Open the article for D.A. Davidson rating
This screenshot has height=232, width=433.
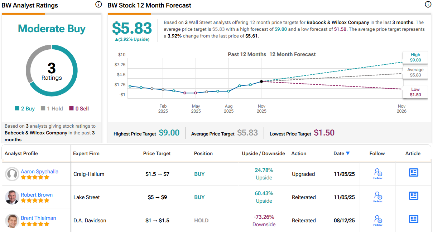coord(414,219)
